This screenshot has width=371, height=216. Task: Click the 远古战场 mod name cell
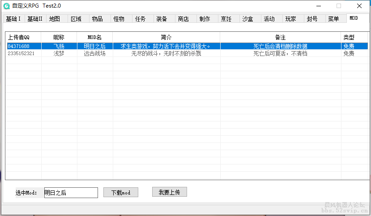[x=95, y=53]
